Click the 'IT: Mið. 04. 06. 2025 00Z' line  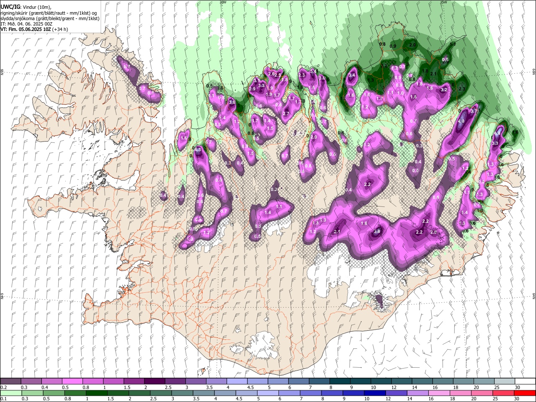pyautogui.click(x=26, y=24)
